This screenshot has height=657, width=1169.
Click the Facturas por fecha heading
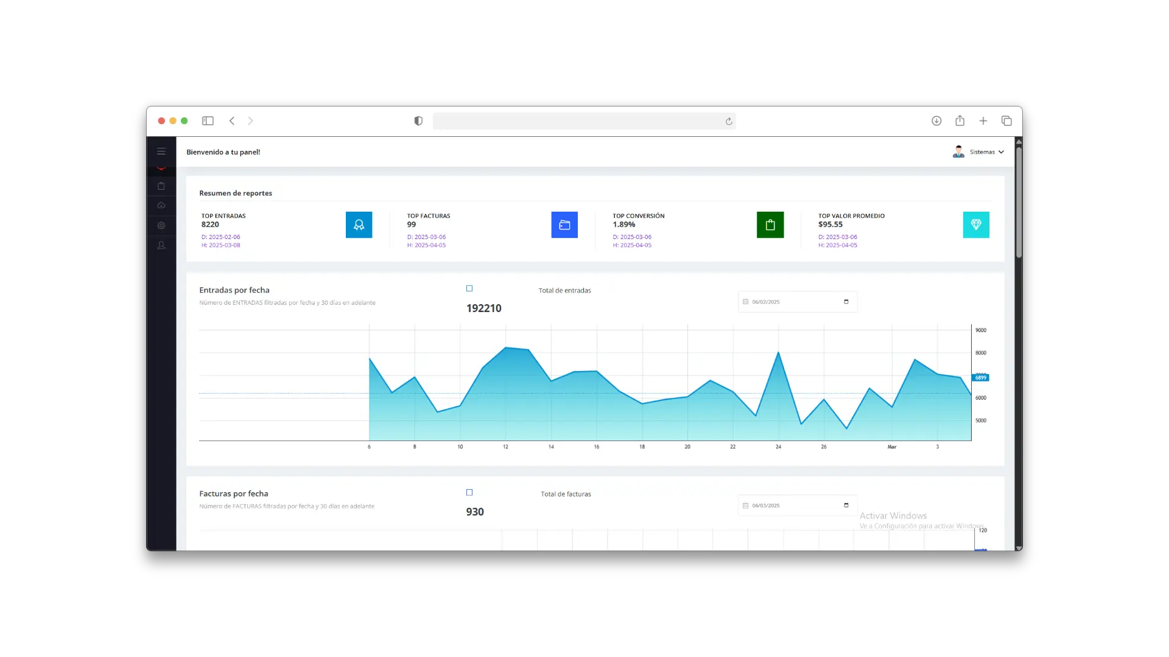[234, 494]
